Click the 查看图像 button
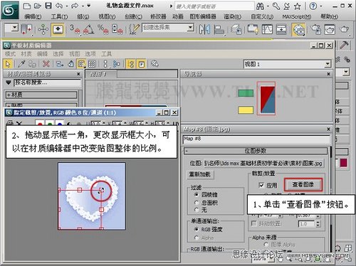 coord(303,184)
